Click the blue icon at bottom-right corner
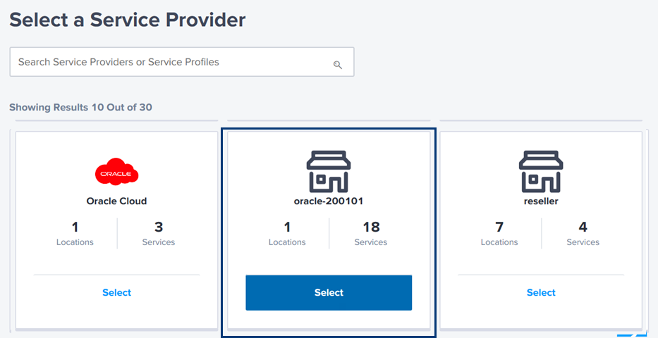This screenshot has width=658, height=338. click(x=632, y=335)
